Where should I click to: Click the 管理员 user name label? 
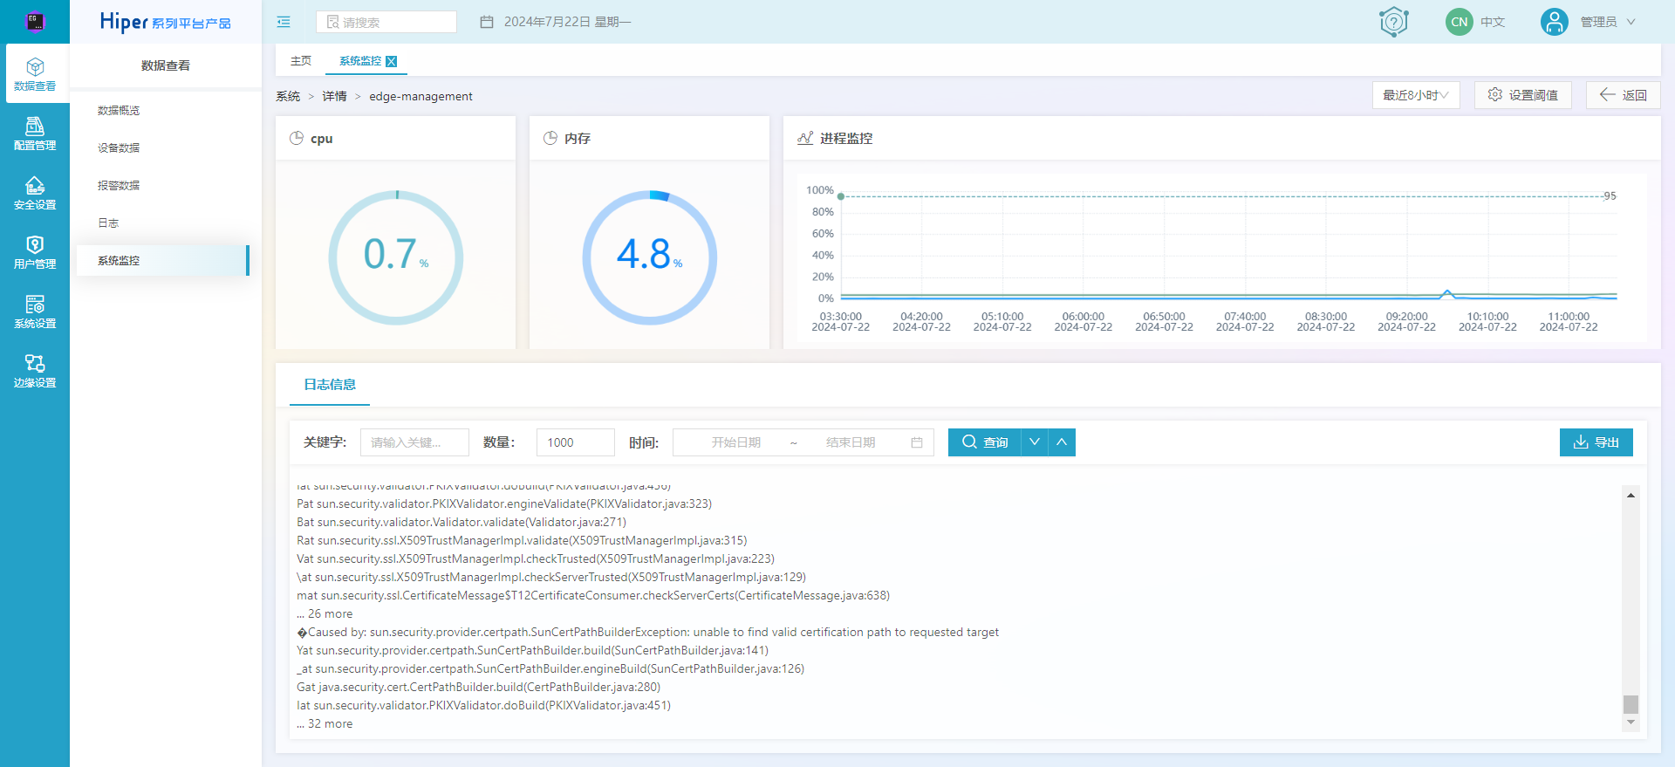click(1598, 22)
